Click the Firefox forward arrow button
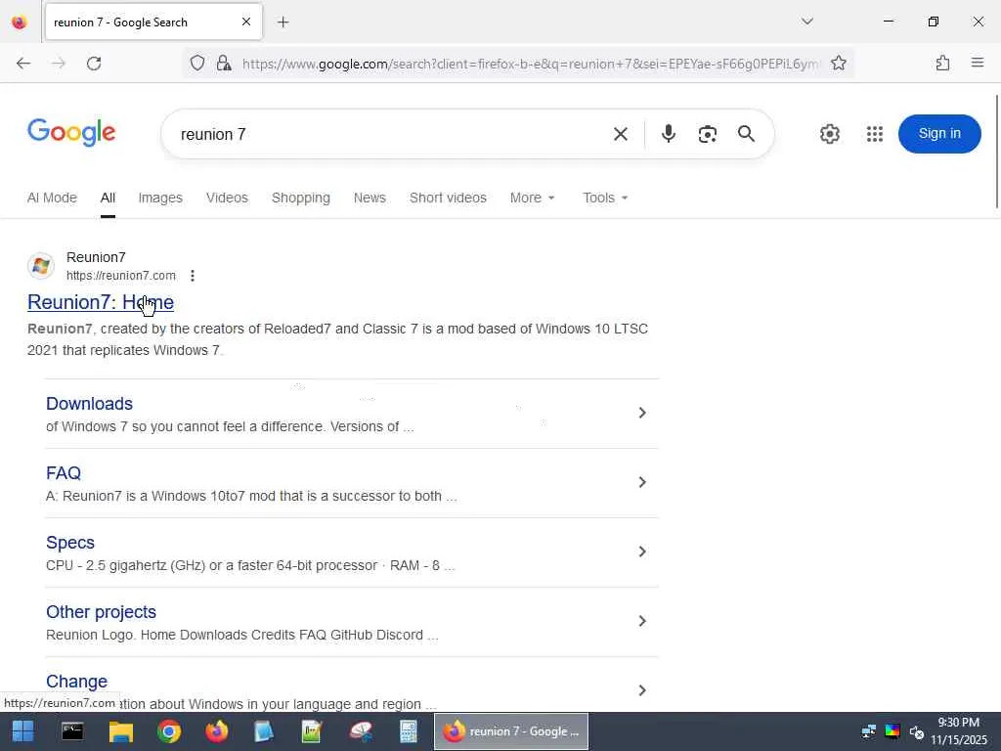The width and height of the screenshot is (1001, 751). 59,64
